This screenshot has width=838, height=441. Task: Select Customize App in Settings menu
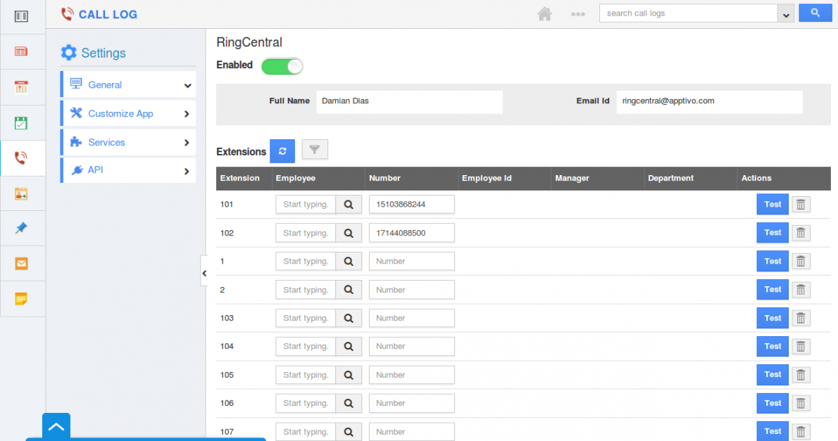(x=127, y=113)
